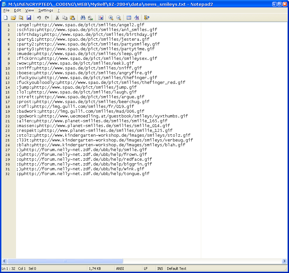Open the Select Scheme toolbar icon
The width and height of the screenshot is (289, 273).
(129, 18)
